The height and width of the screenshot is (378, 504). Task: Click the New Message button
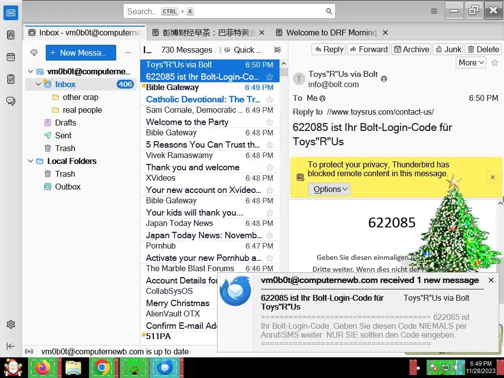(81, 53)
